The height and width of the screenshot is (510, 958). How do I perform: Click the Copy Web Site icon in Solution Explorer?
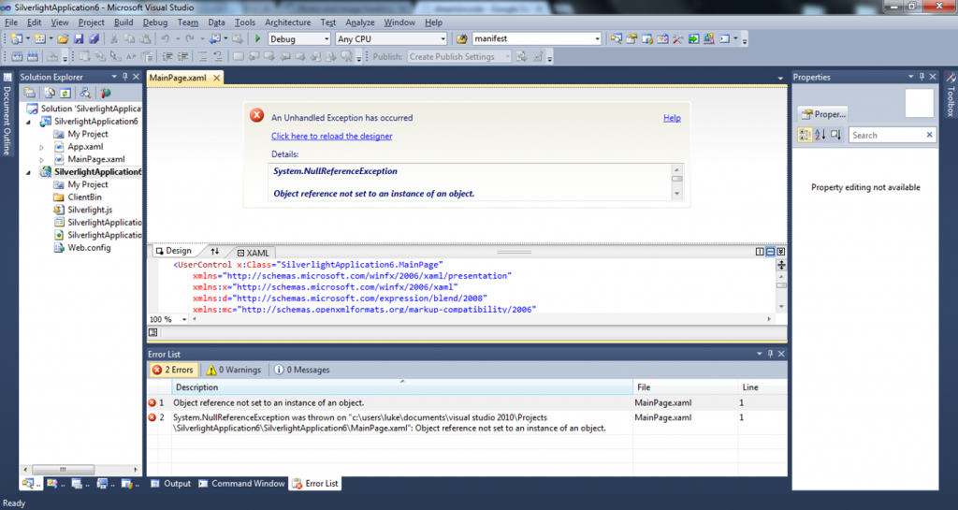[x=106, y=93]
